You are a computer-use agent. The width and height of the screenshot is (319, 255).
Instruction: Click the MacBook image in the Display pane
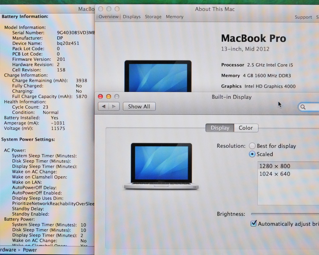coord(161,166)
